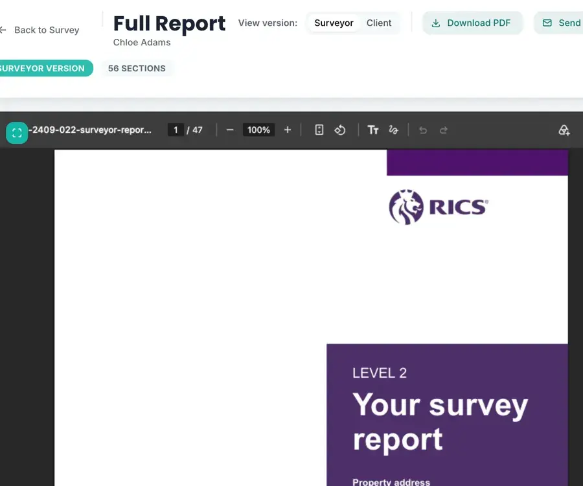Click the current page number field
583x486 pixels.
[176, 130]
